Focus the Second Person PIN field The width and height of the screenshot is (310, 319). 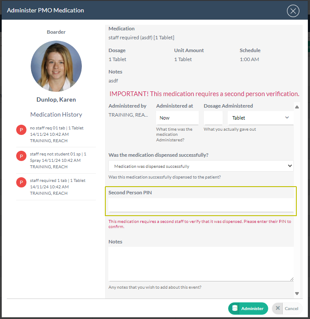point(201,205)
